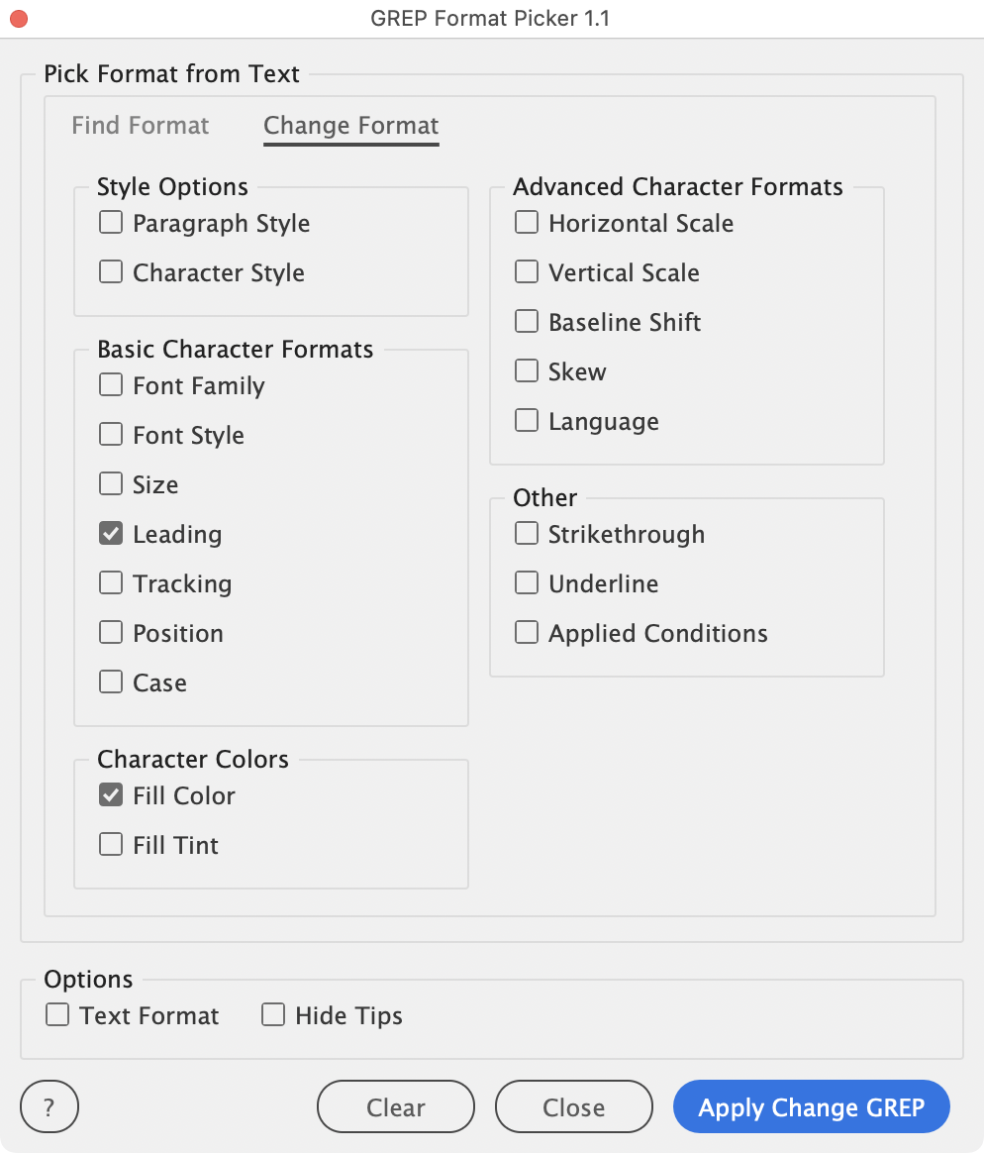The width and height of the screenshot is (984, 1153).
Task: Toggle the Horizontal Scale checkbox
Action: 527,223
